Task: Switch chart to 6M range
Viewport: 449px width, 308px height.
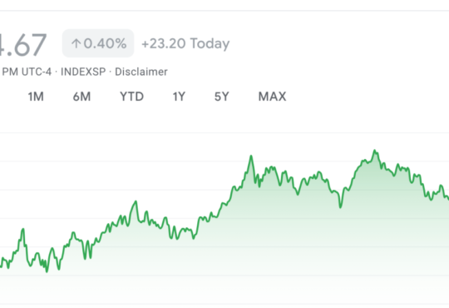Action: click(x=81, y=97)
